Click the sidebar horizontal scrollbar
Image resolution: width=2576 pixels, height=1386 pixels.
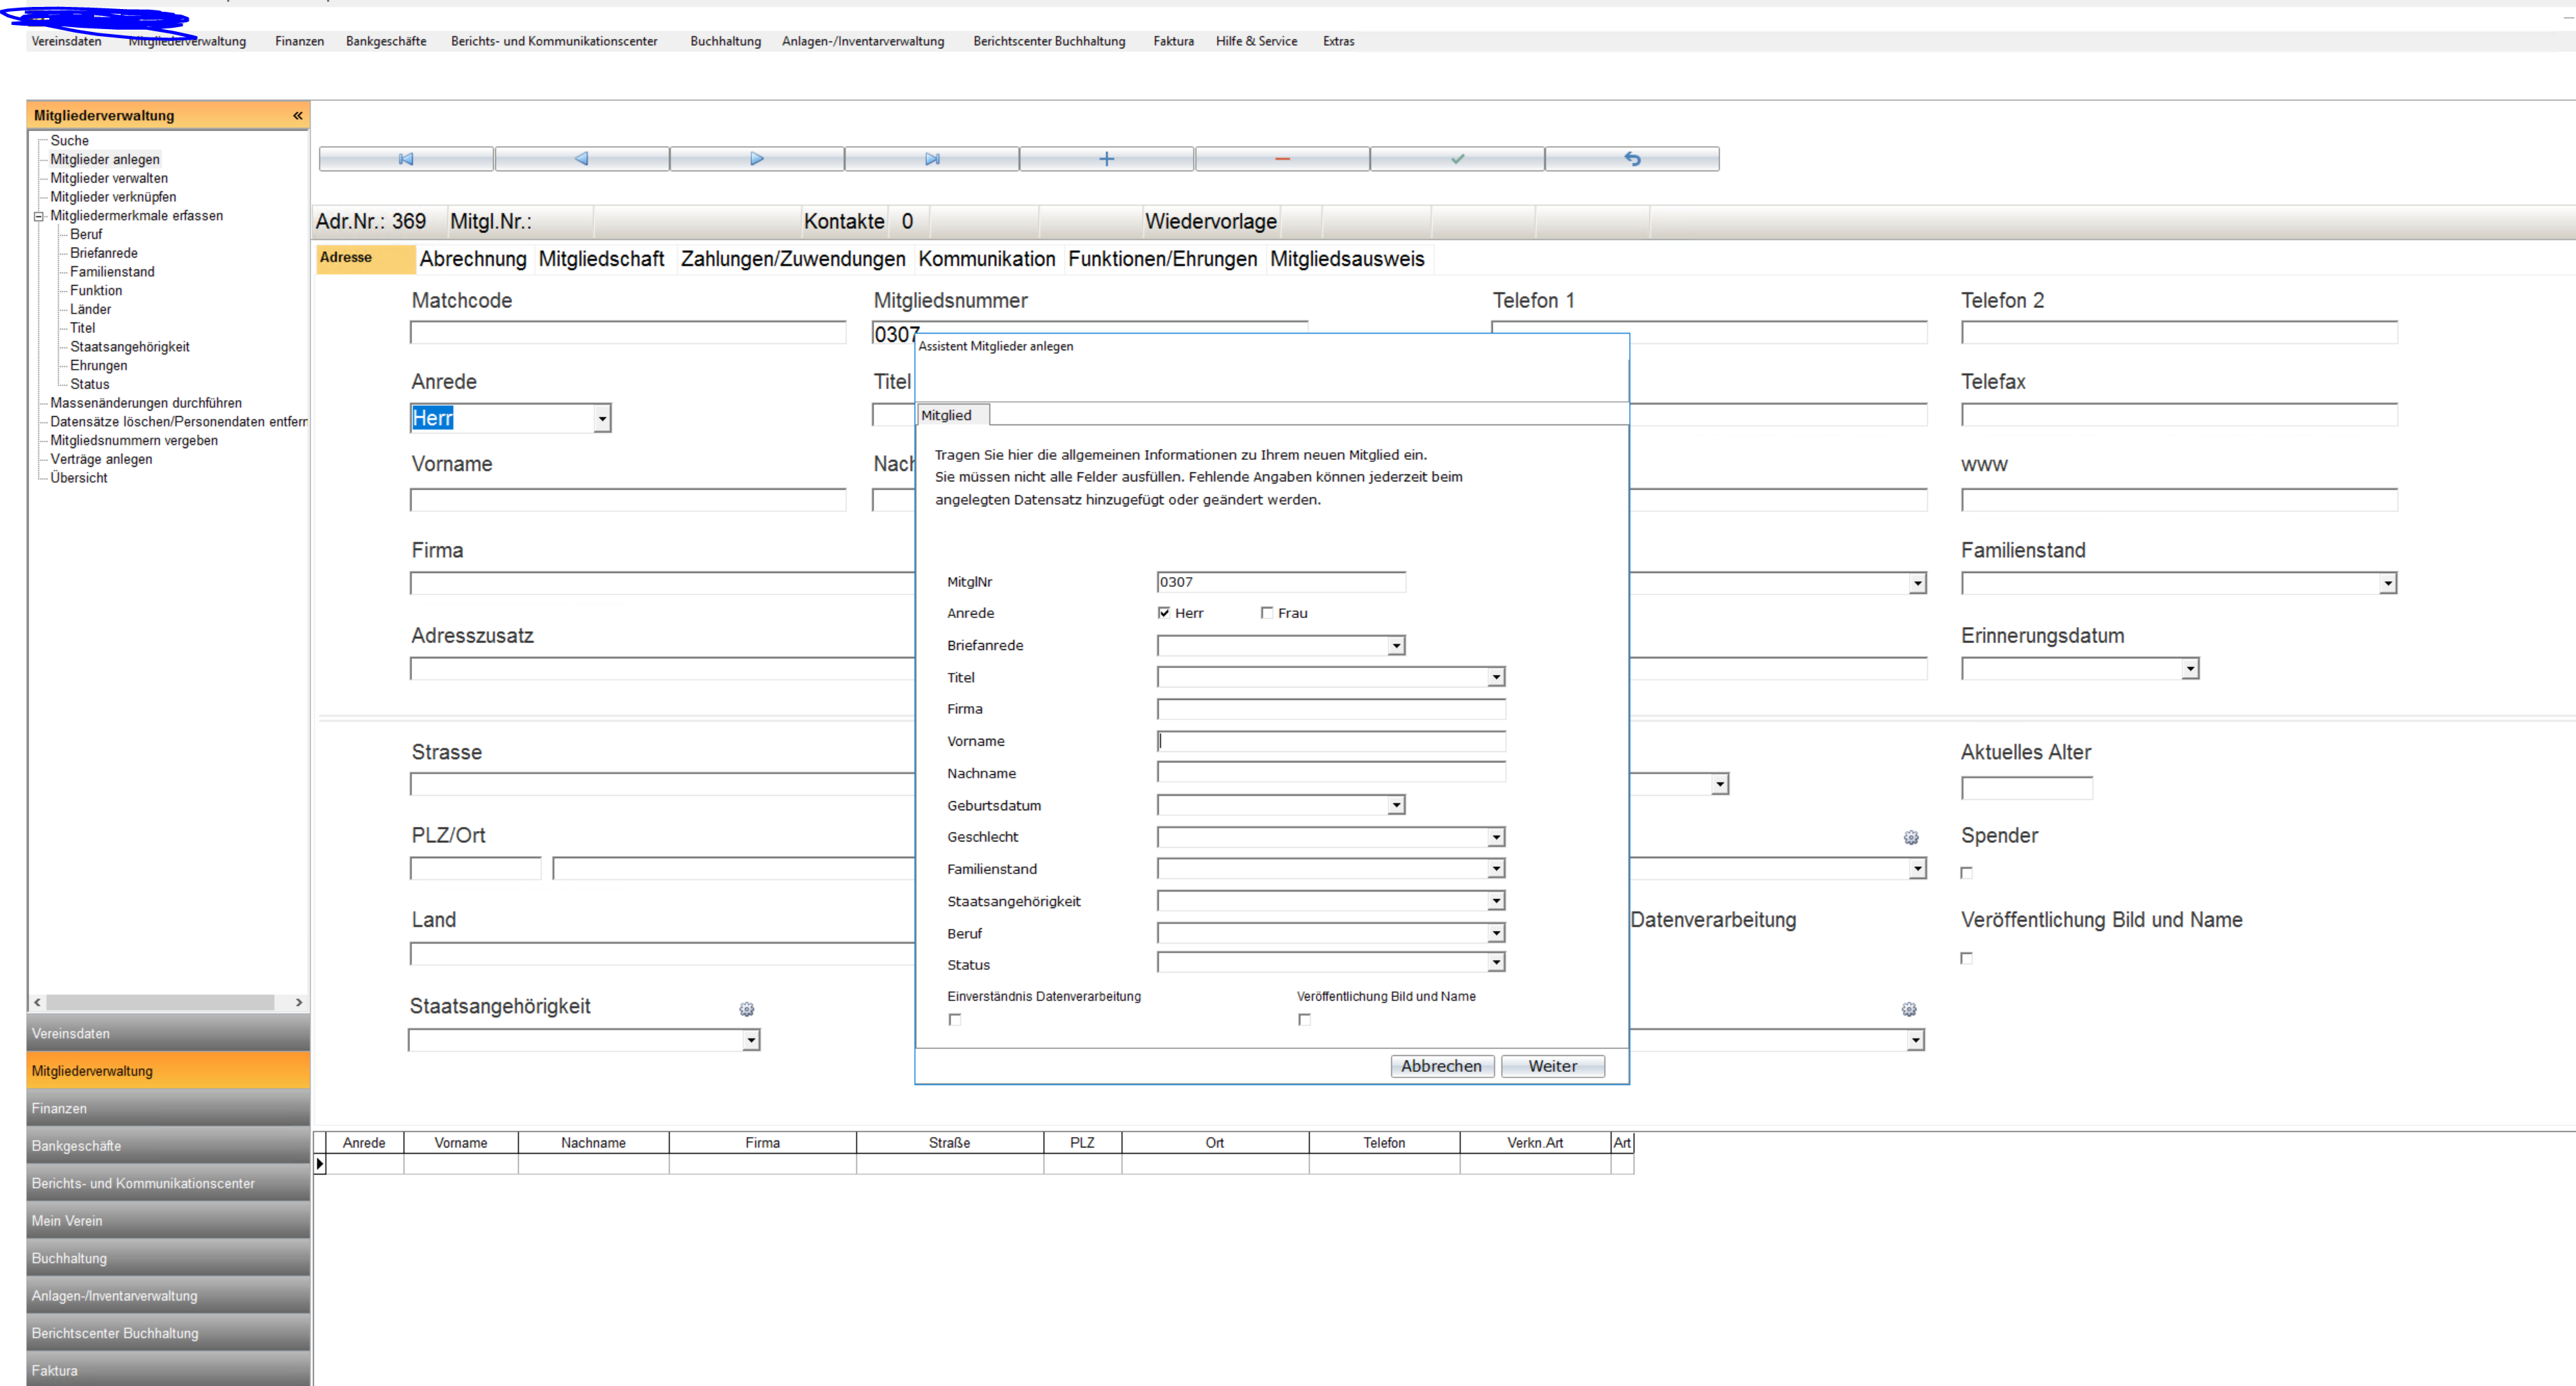click(x=160, y=1002)
